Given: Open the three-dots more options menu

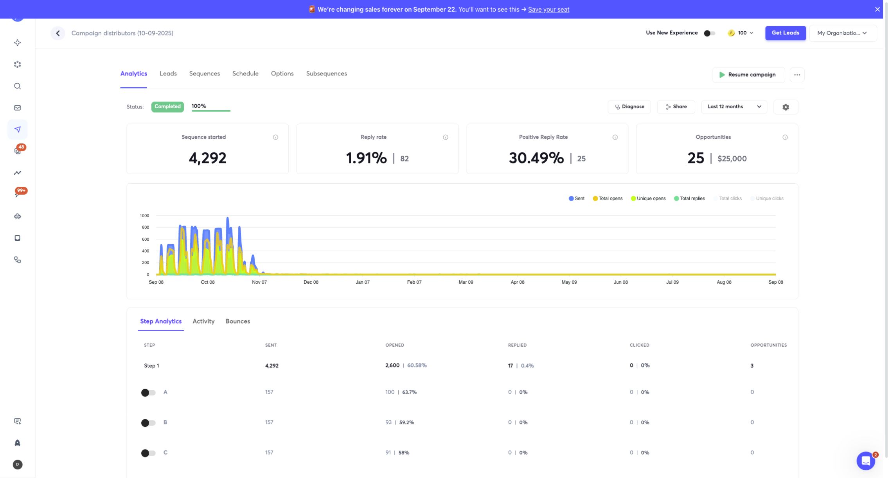Looking at the screenshot, I should pyautogui.click(x=797, y=75).
